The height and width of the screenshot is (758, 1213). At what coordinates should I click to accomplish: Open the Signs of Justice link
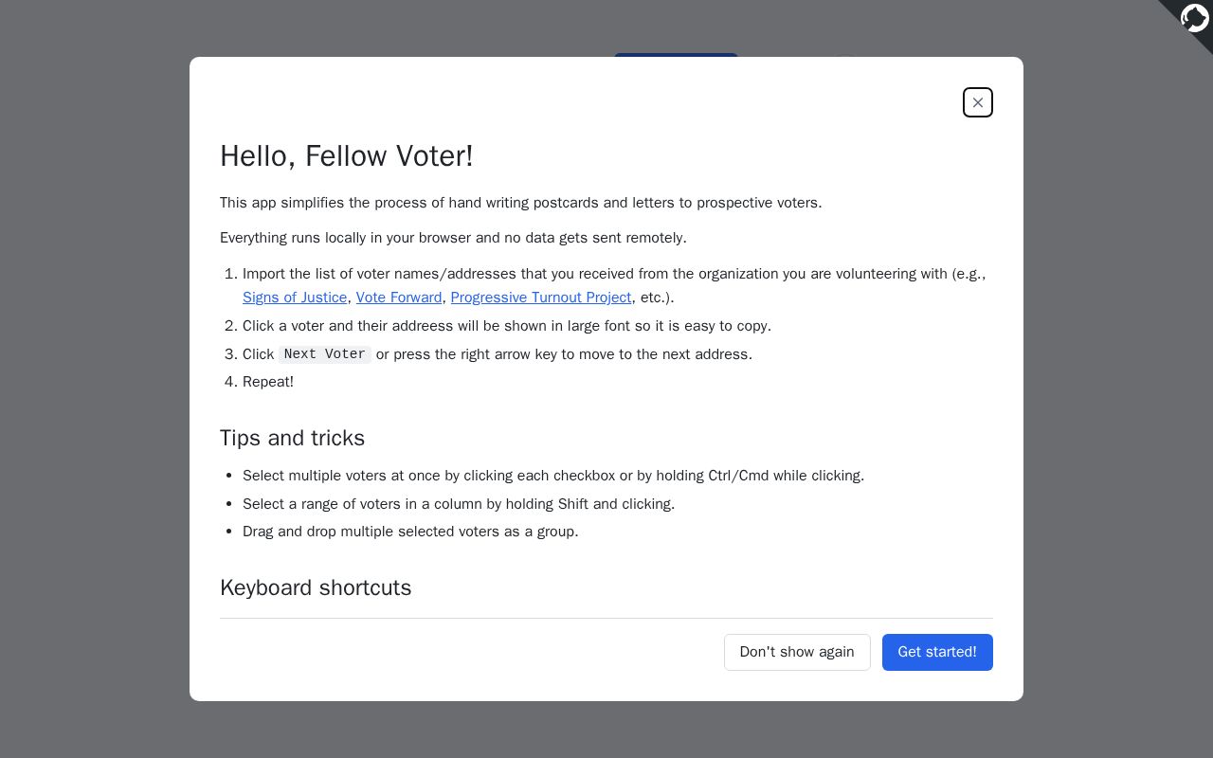click(x=295, y=298)
